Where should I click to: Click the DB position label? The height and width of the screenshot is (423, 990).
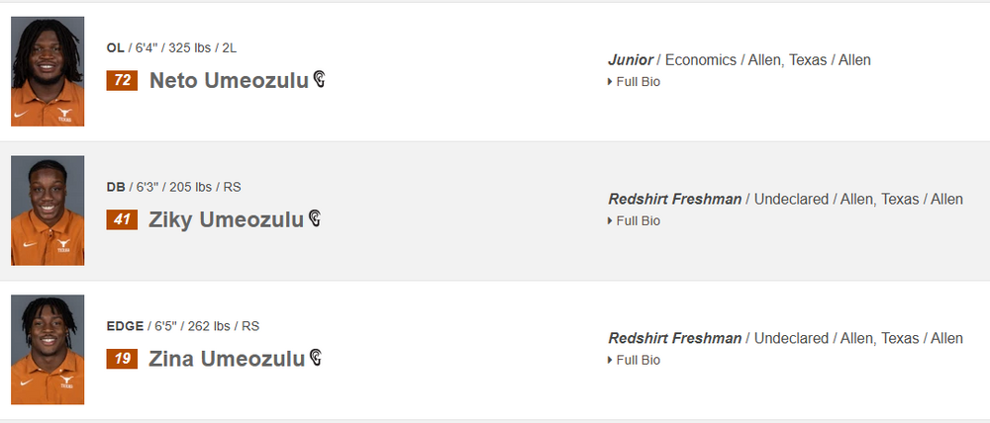click(x=116, y=186)
